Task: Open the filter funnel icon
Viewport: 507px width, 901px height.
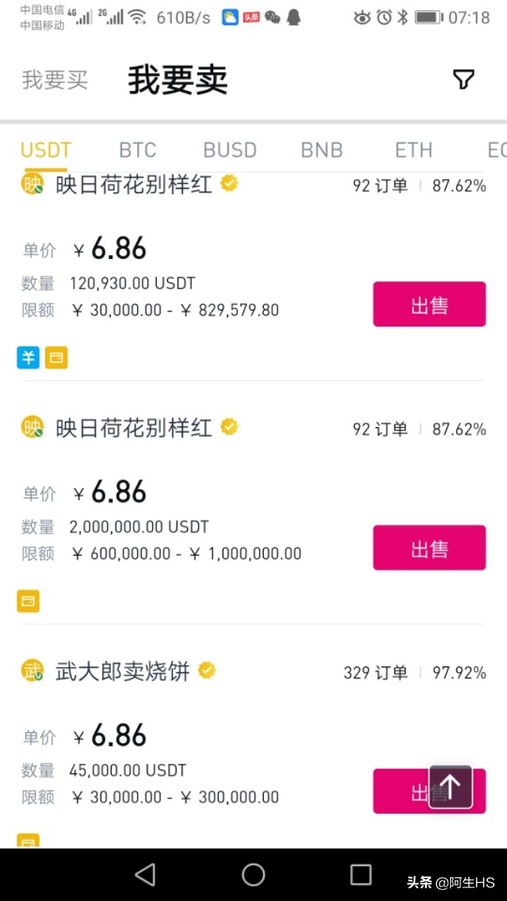Action: click(x=463, y=79)
